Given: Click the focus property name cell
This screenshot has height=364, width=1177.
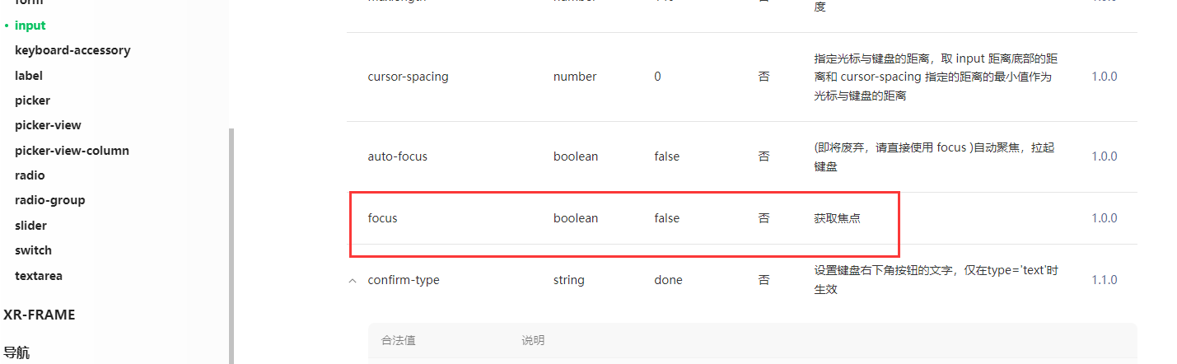Looking at the screenshot, I should [x=382, y=218].
